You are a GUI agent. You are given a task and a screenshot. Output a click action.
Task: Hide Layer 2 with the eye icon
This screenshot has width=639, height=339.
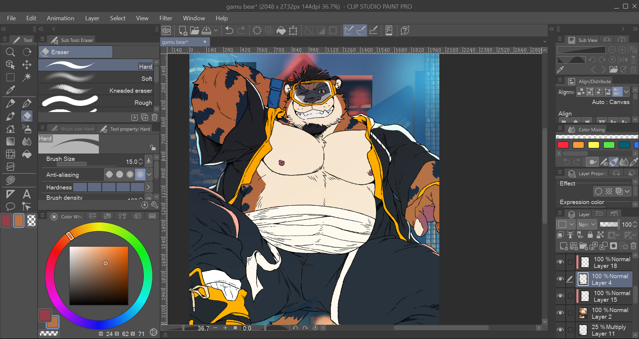pos(560,313)
